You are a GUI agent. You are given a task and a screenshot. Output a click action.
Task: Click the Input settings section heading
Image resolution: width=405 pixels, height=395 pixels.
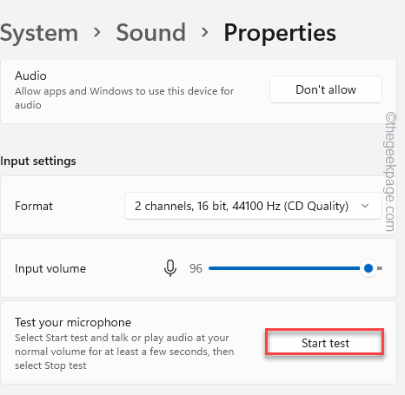click(38, 161)
